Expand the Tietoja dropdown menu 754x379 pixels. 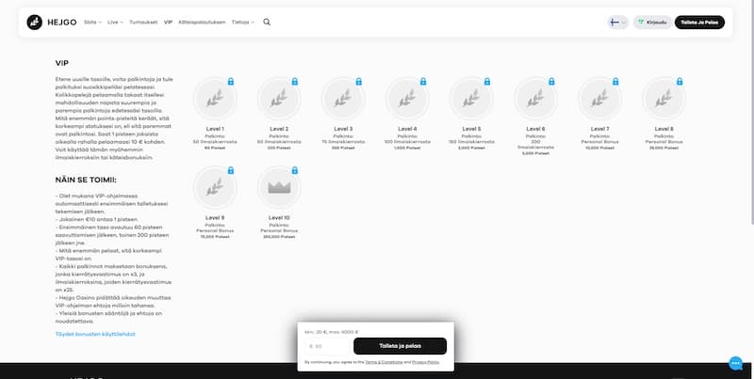243,22
